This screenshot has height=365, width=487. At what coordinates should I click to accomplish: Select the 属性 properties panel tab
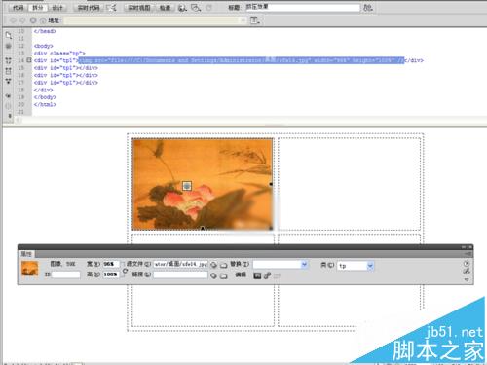[26, 254]
